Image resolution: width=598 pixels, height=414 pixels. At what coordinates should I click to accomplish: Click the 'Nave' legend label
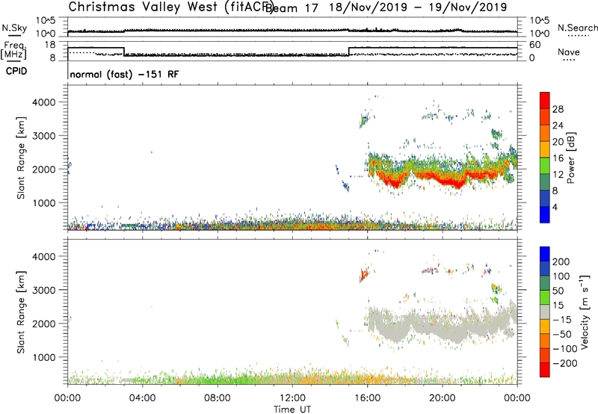(x=569, y=52)
